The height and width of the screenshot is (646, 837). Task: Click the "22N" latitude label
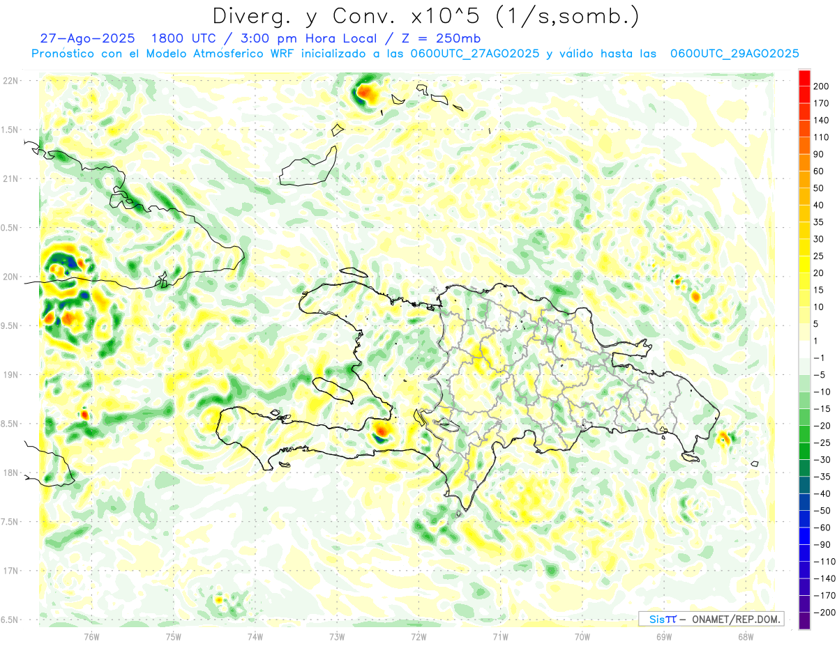(12, 81)
